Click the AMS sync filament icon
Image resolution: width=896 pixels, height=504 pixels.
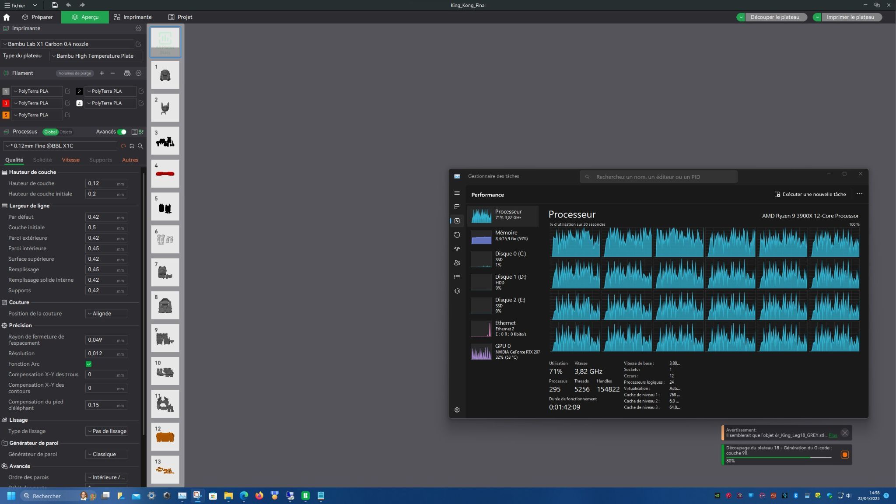pos(127,73)
